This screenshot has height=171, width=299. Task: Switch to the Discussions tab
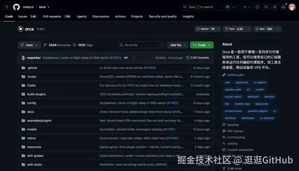pyautogui.click(x=101, y=17)
